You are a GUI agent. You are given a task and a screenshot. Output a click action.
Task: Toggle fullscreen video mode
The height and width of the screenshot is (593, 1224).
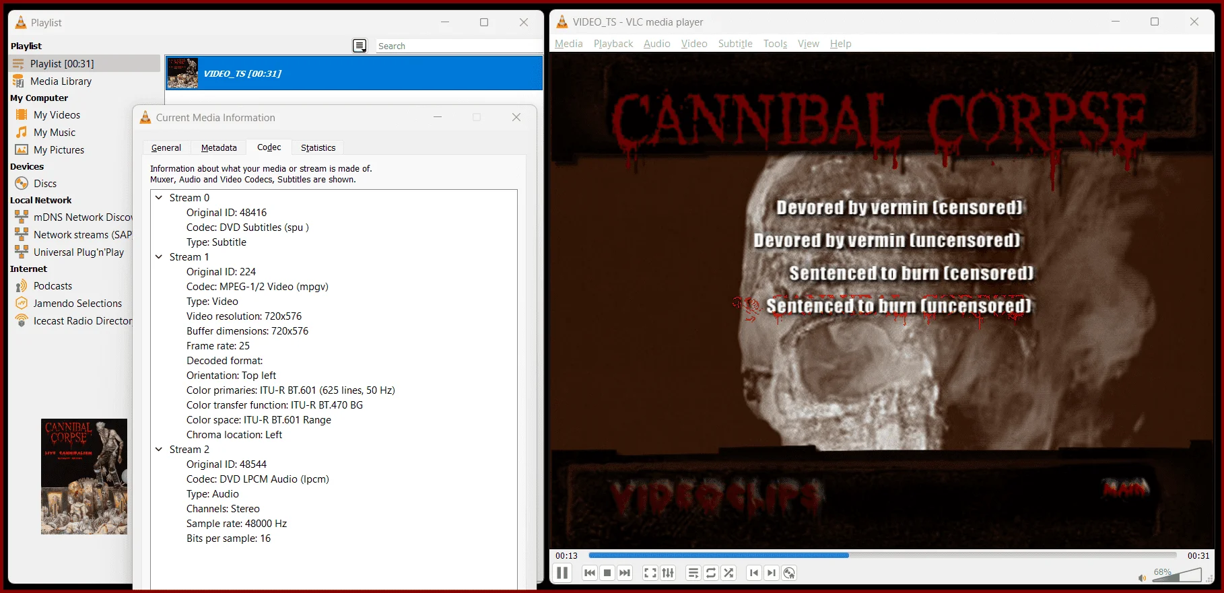point(650,573)
